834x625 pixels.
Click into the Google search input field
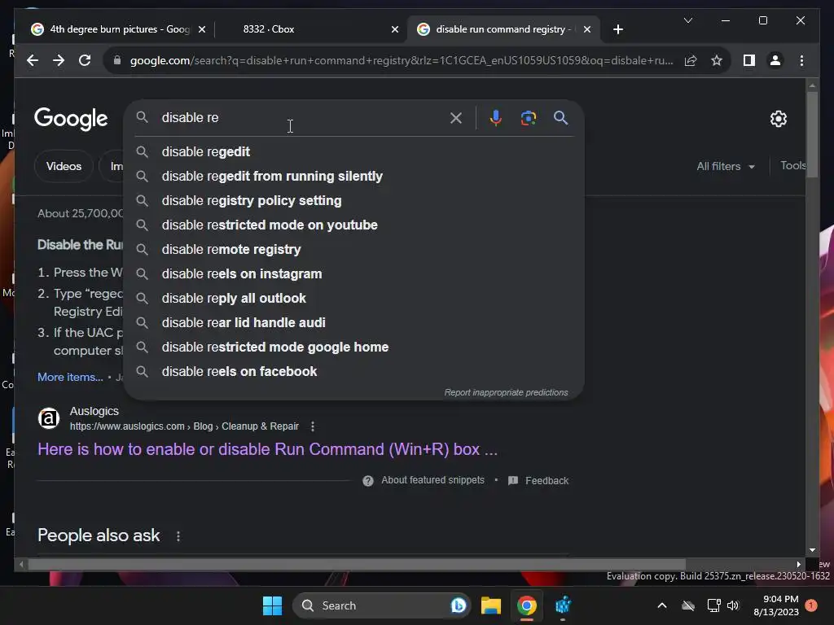click(302, 118)
